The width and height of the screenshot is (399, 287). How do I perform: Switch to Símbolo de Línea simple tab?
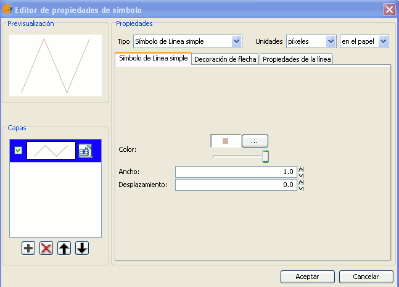coord(153,58)
